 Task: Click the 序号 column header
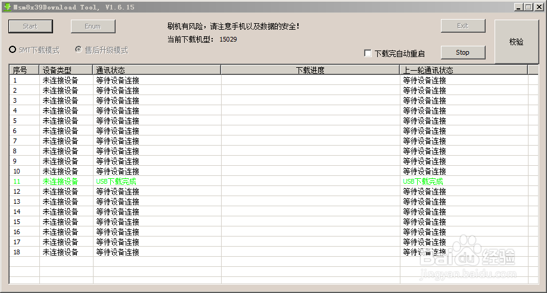pyautogui.click(x=24, y=70)
